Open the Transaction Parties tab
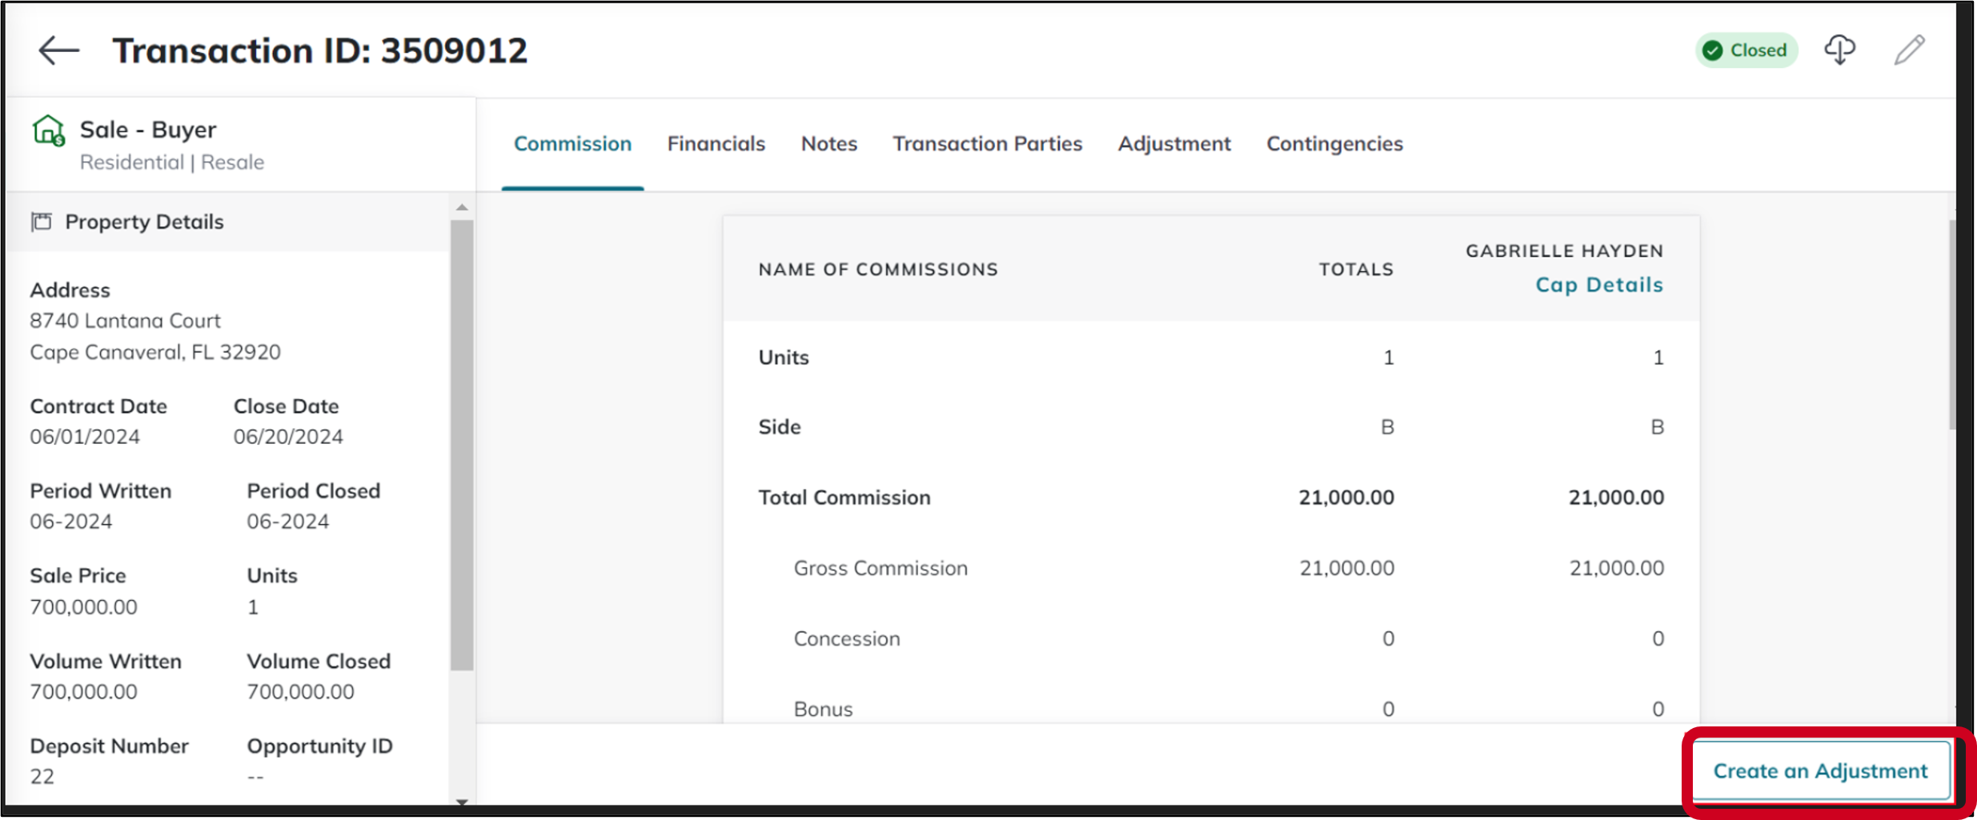This screenshot has width=1977, height=820. tap(988, 144)
